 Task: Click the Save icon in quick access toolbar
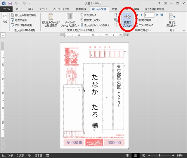pyautogui.click(x=10, y=3)
